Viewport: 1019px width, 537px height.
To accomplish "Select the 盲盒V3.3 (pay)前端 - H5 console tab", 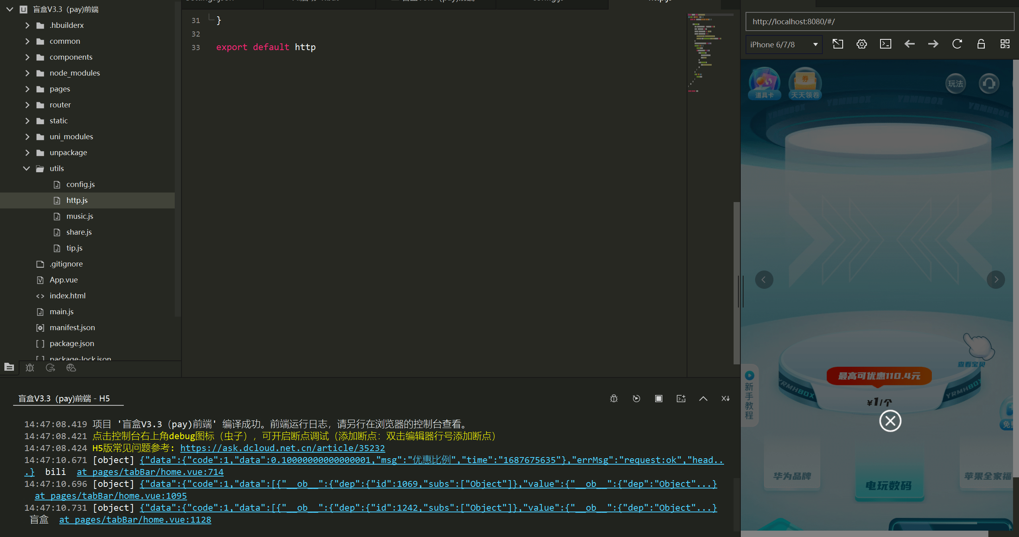I will pos(64,399).
